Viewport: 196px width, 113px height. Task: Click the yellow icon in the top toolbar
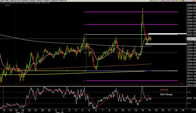[179, 1]
